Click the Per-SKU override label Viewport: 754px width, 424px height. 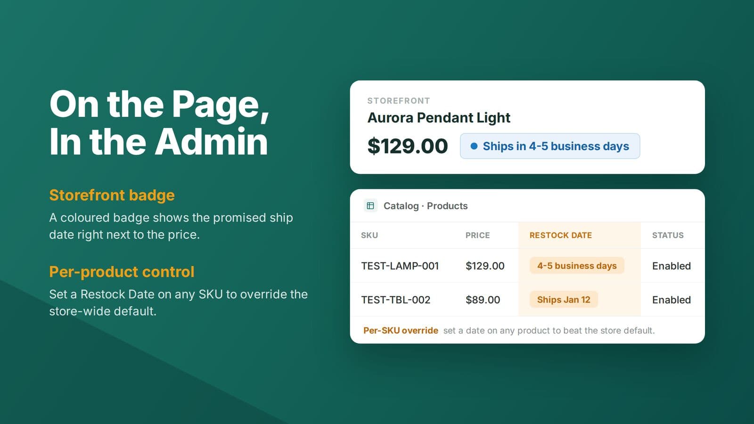tap(401, 330)
